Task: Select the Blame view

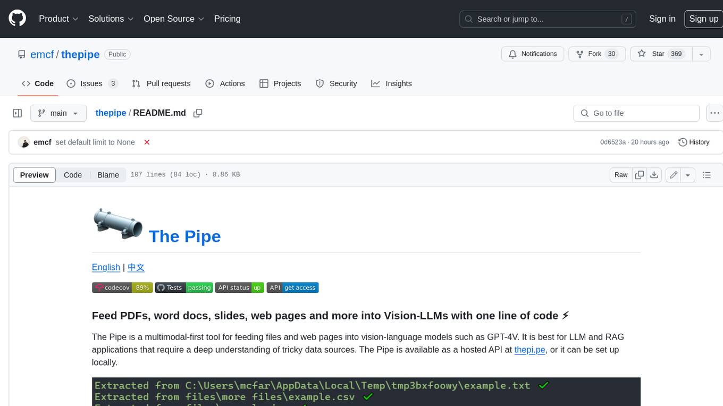Action: tap(108, 175)
